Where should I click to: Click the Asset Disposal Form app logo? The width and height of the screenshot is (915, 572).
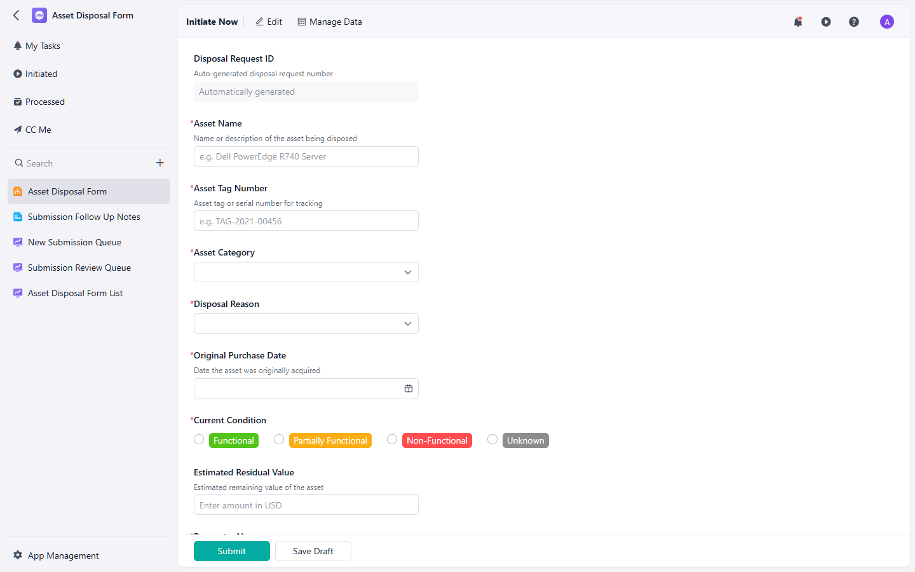coord(39,15)
